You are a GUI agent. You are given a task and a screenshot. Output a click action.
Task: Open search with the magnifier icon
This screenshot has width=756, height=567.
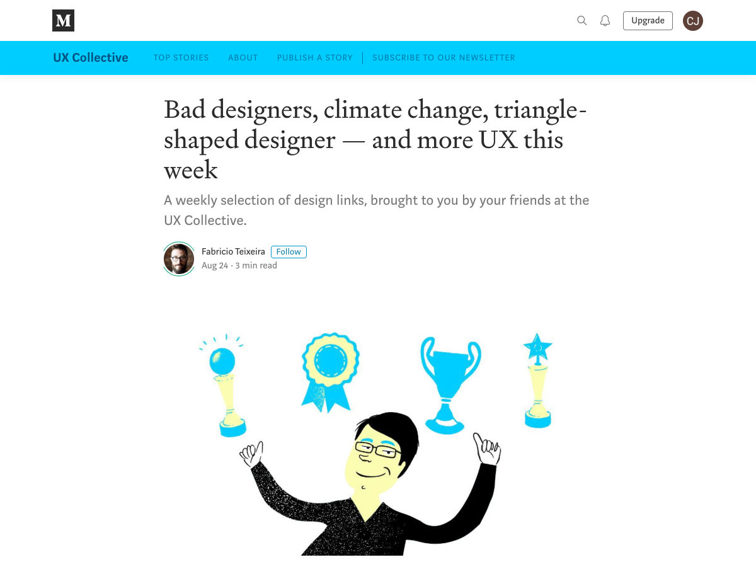pyautogui.click(x=582, y=21)
